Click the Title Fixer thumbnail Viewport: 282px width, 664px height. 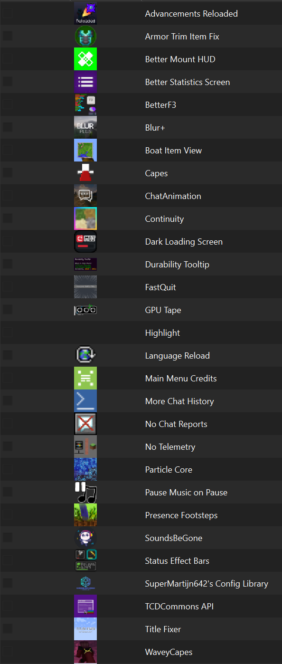pos(85,629)
